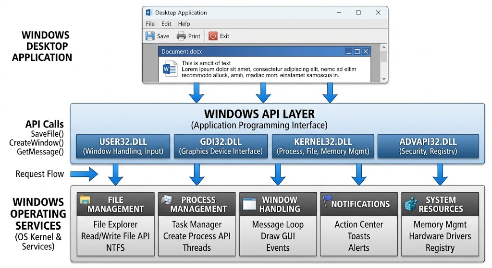Minimize the Document.docx inner window
Viewport: 492px width, 268px height.
348,52
